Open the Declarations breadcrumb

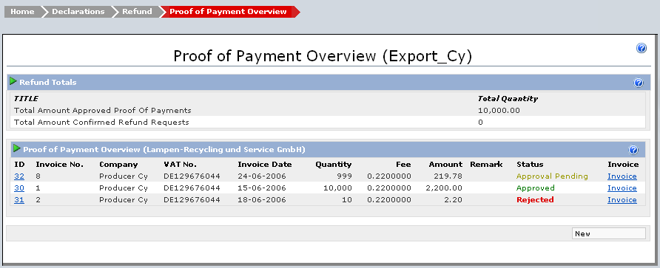[x=78, y=12]
